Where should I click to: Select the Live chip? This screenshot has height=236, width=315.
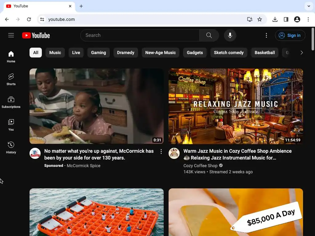[76, 53]
